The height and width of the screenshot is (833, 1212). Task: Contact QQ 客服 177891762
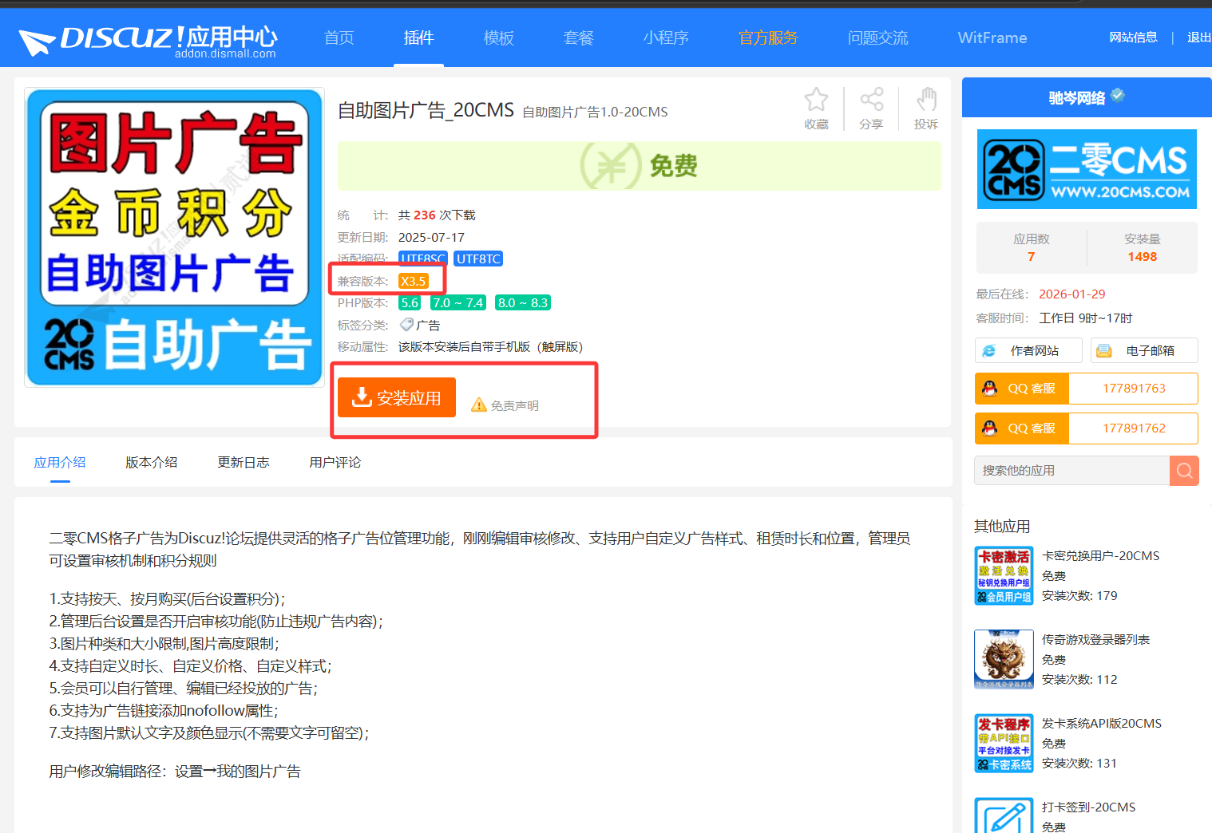[1087, 428]
